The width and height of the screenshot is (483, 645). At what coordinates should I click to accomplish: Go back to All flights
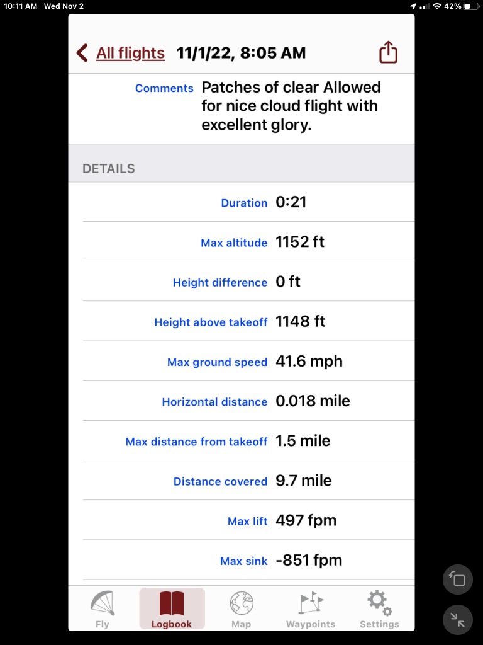pos(130,53)
